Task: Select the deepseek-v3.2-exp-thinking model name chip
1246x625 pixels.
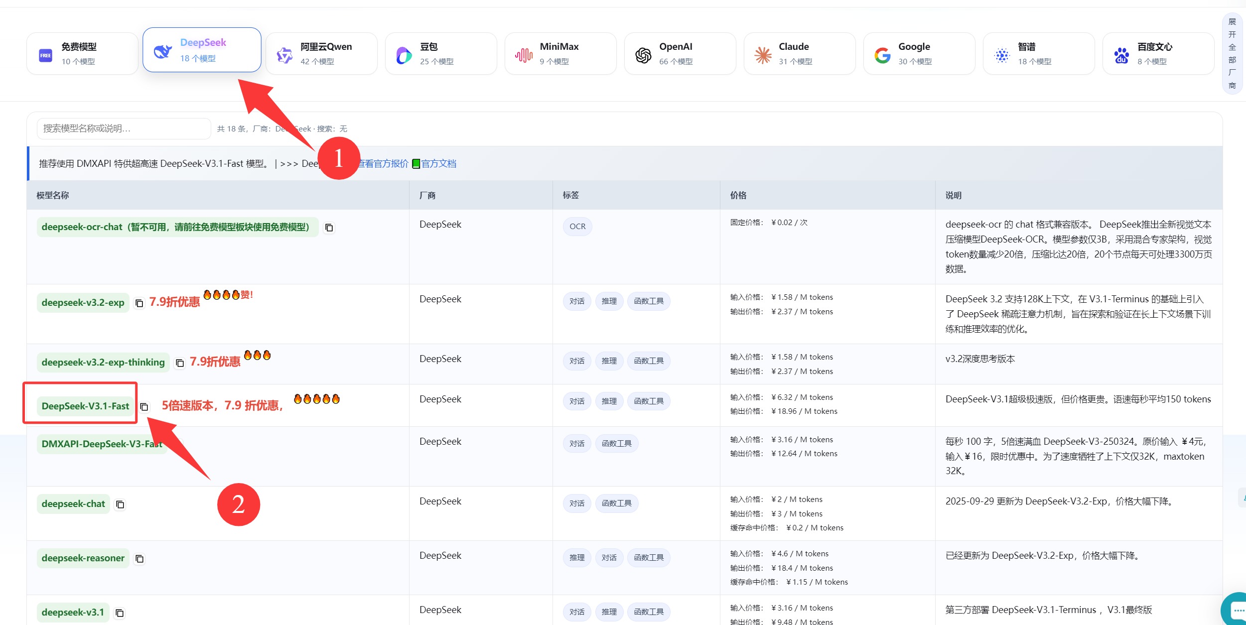Action: point(103,363)
